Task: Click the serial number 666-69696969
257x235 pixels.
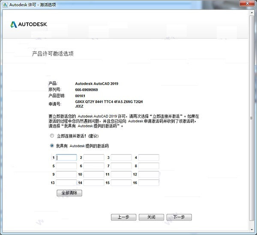Action: click(x=87, y=90)
